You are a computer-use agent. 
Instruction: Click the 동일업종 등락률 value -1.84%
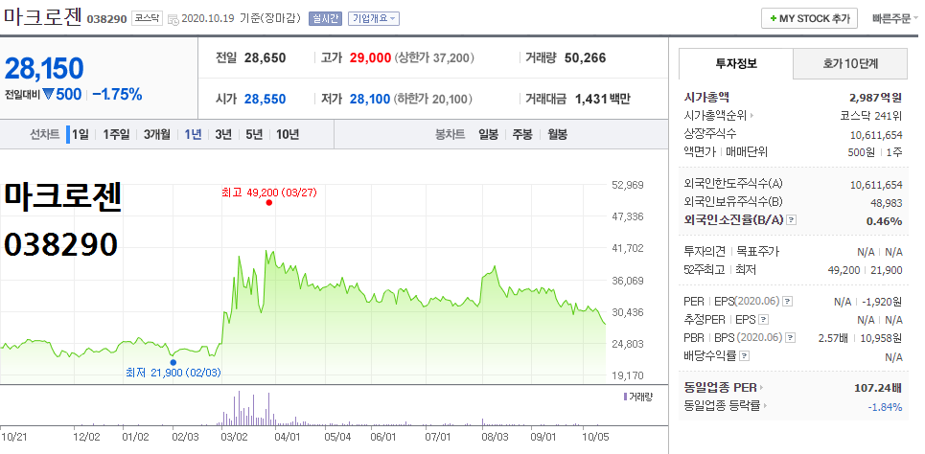(885, 407)
